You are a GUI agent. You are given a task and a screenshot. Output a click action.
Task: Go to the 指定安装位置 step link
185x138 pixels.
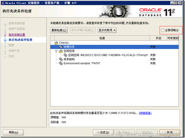tap(17, 35)
